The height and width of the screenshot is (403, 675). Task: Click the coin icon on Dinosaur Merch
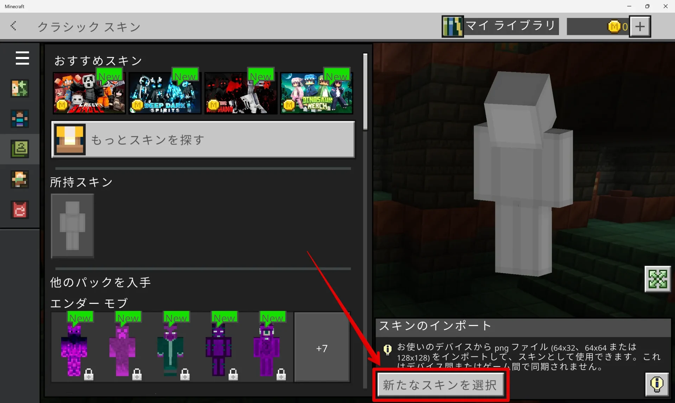tap(289, 105)
